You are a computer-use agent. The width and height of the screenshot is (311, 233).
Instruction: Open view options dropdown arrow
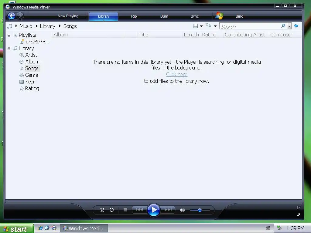click(x=215, y=26)
